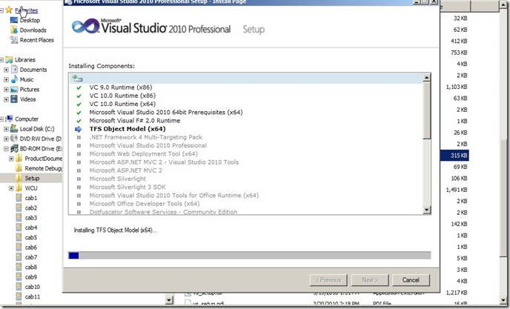This screenshot has width=510, height=309.
Task: Click the cab10 file icon
Action: pyautogui.click(x=19, y=287)
